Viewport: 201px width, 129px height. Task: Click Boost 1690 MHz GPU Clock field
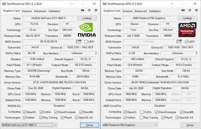tap(88, 94)
